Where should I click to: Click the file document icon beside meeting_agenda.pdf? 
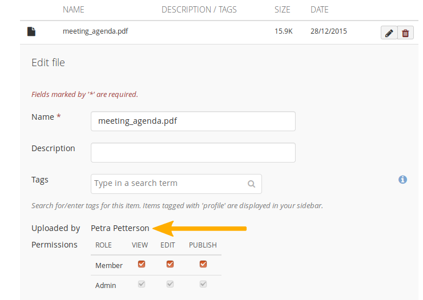pos(31,32)
